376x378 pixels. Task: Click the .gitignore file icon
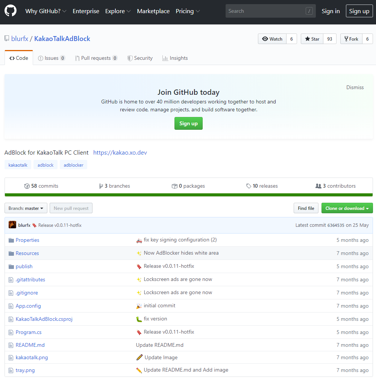pyautogui.click(x=11, y=293)
